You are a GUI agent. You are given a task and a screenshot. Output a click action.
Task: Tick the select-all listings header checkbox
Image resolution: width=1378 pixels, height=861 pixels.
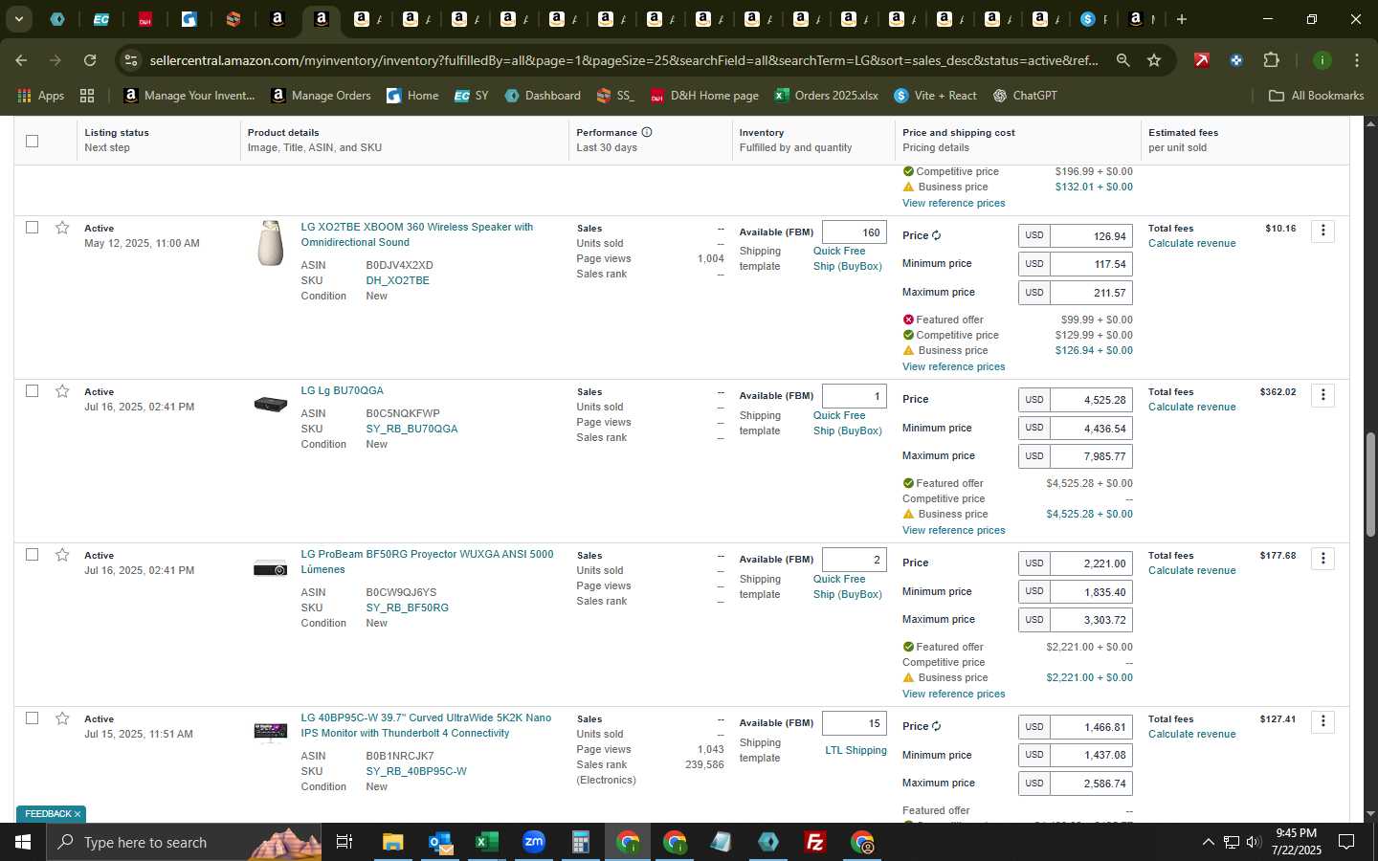pyautogui.click(x=32, y=141)
